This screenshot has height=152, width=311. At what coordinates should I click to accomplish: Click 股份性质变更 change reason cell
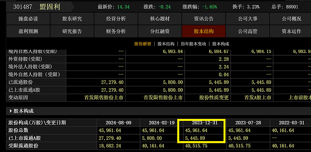[x=214, y=98]
